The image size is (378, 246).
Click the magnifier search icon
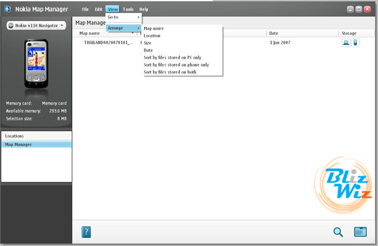click(x=338, y=232)
